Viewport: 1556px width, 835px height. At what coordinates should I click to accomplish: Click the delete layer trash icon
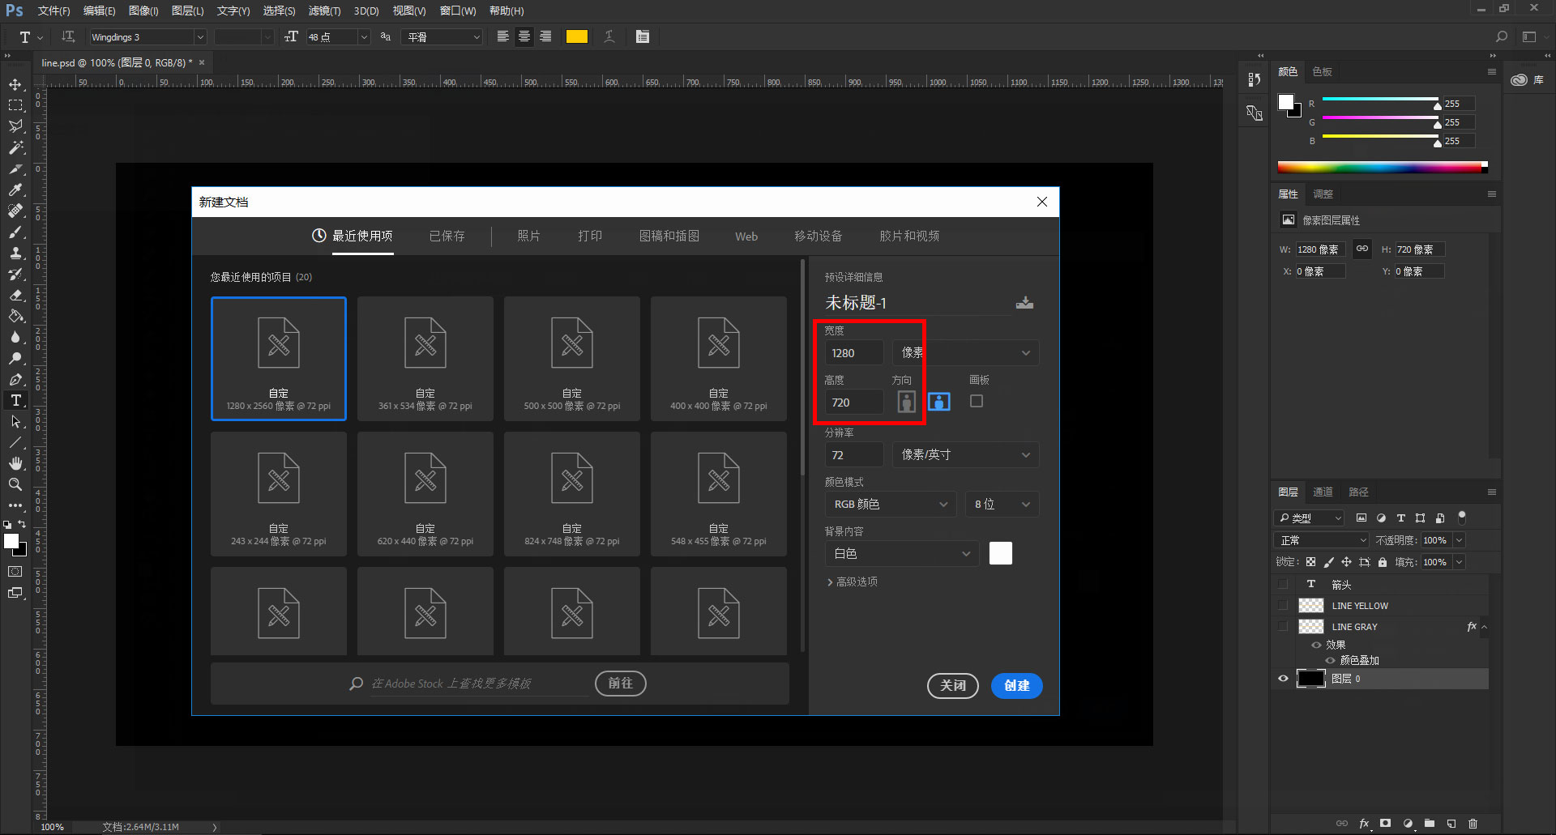coord(1473,824)
